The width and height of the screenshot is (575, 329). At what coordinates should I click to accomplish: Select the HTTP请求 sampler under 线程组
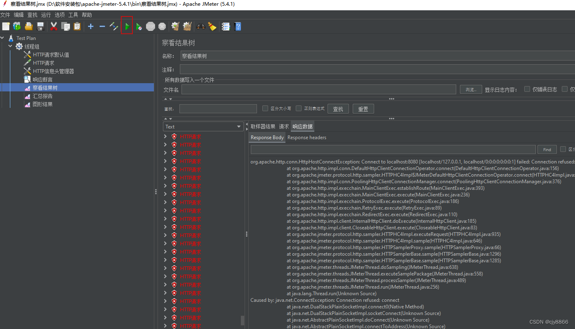(x=43, y=63)
